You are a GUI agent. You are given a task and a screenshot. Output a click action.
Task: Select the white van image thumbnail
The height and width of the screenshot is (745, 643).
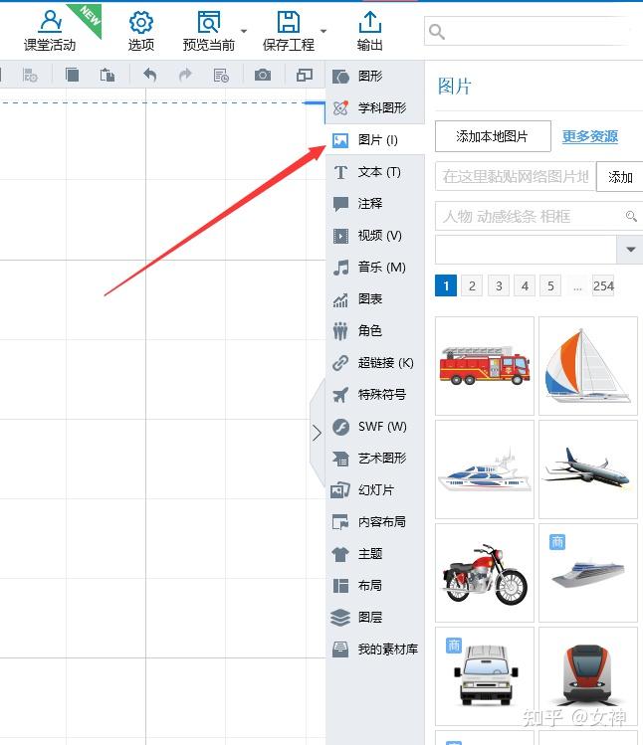[485, 676]
